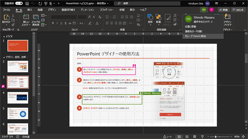Toggle left text alignment

tap(107, 23)
